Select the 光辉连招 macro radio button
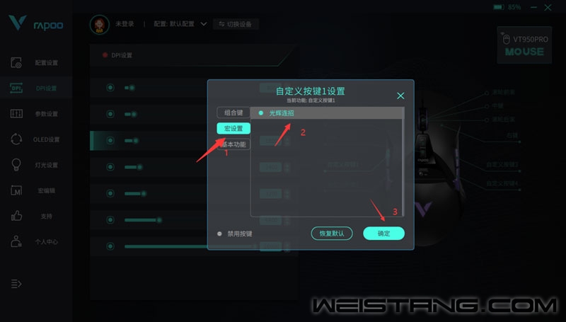566x322 pixels. (x=261, y=113)
